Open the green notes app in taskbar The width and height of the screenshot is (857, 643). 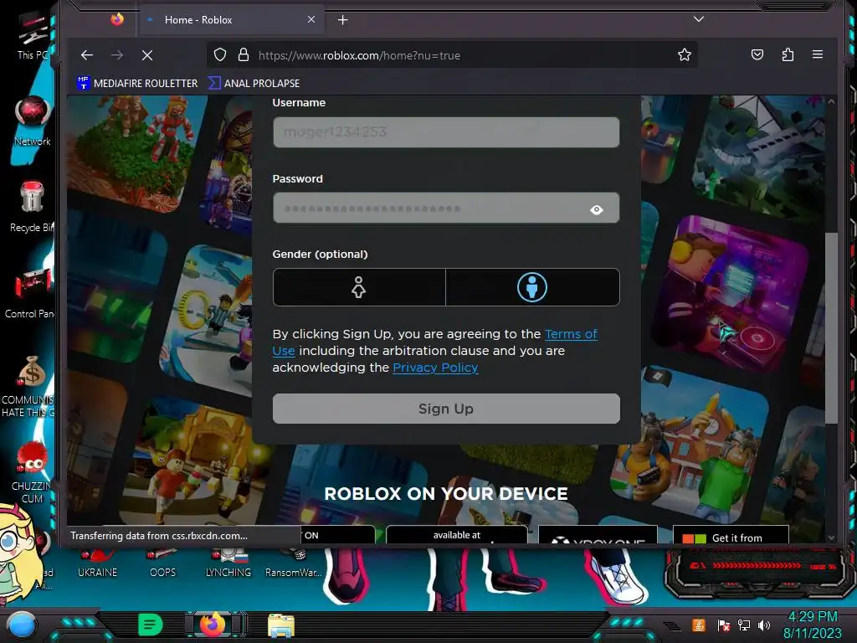click(x=150, y=625)
